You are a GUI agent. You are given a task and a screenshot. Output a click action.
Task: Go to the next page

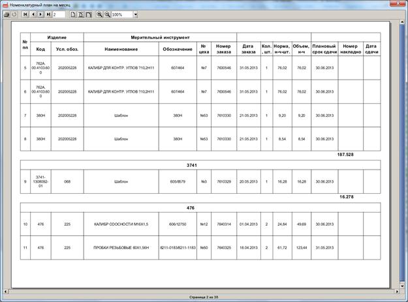coord(40,14)
